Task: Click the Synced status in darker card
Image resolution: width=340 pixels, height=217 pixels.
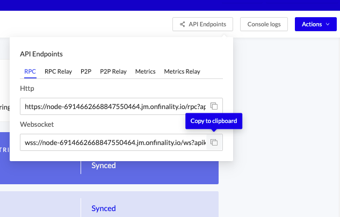Action: [x=104, y=165]
